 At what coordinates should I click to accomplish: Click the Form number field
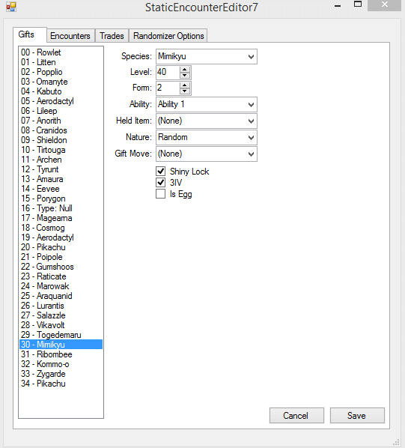[x=168, y=88]
